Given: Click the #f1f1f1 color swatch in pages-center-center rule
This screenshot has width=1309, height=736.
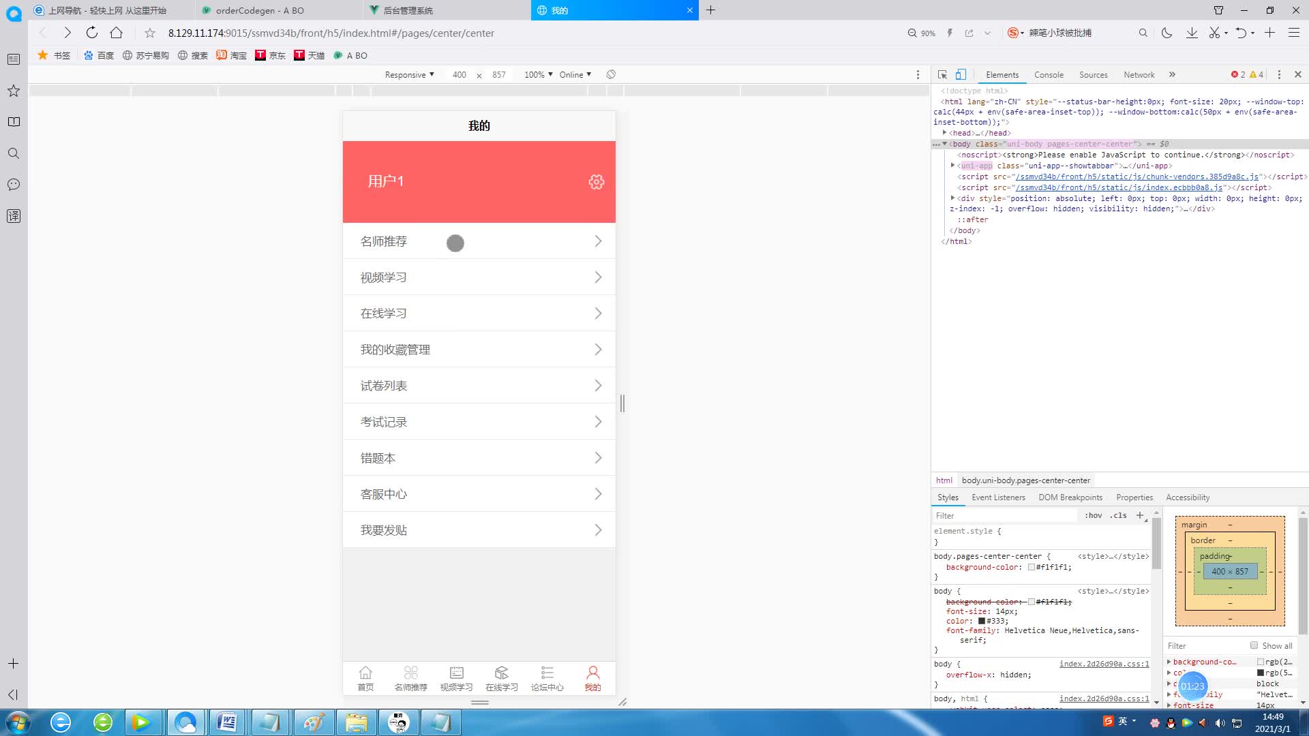Looking at the screenshot, I should pos(1032,567).
